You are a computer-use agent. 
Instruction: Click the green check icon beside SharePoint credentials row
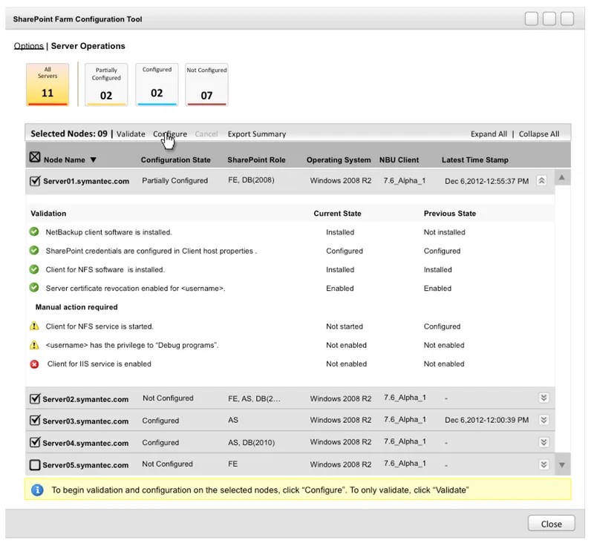pos(34,250)
